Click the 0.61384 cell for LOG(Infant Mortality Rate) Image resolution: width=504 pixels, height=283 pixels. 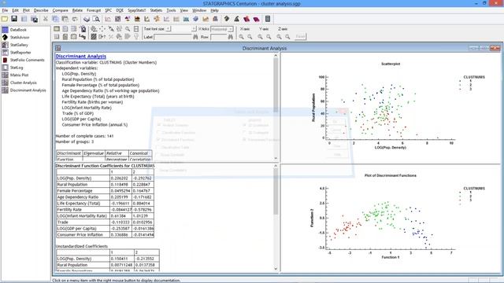121,216
